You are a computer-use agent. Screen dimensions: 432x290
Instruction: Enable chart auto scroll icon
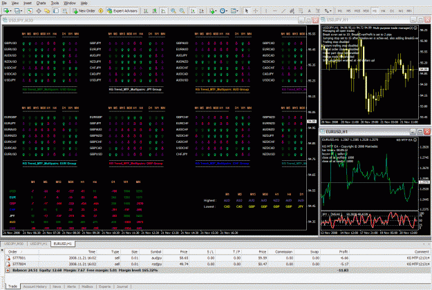pyautogui.click(x=193, y=11)
